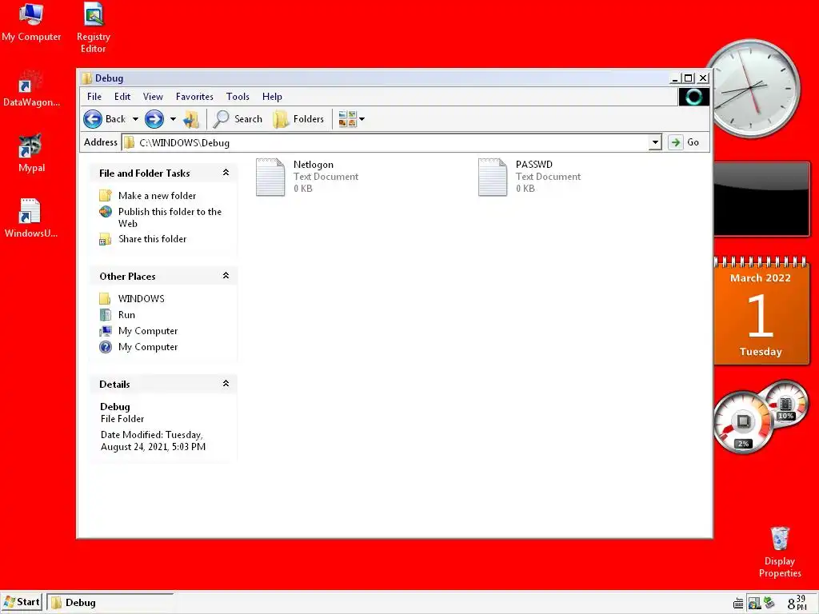
Task: Expand the Address bar dropdown
Action: [655, 142]
